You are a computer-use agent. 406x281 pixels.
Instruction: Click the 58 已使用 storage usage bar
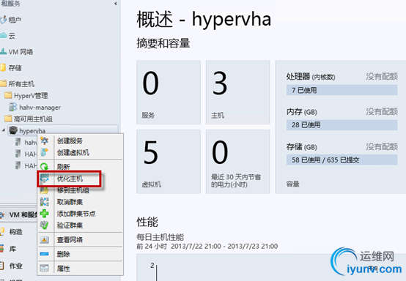tap(342, 160)
